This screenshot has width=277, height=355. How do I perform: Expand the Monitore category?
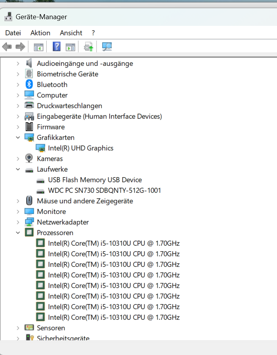coord(18,212)
